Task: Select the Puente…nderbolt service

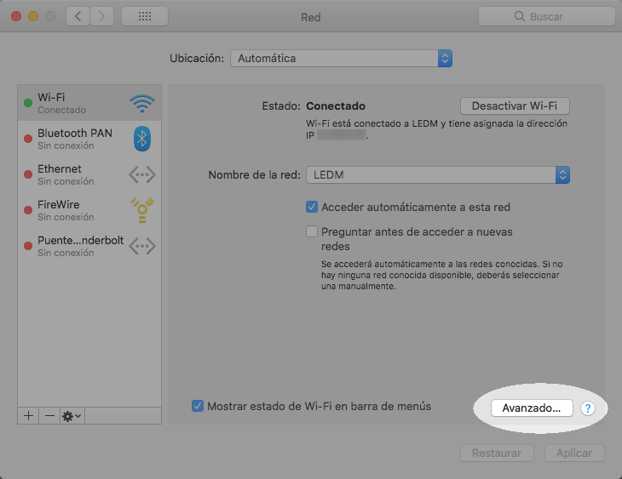Action: [89, 246]
